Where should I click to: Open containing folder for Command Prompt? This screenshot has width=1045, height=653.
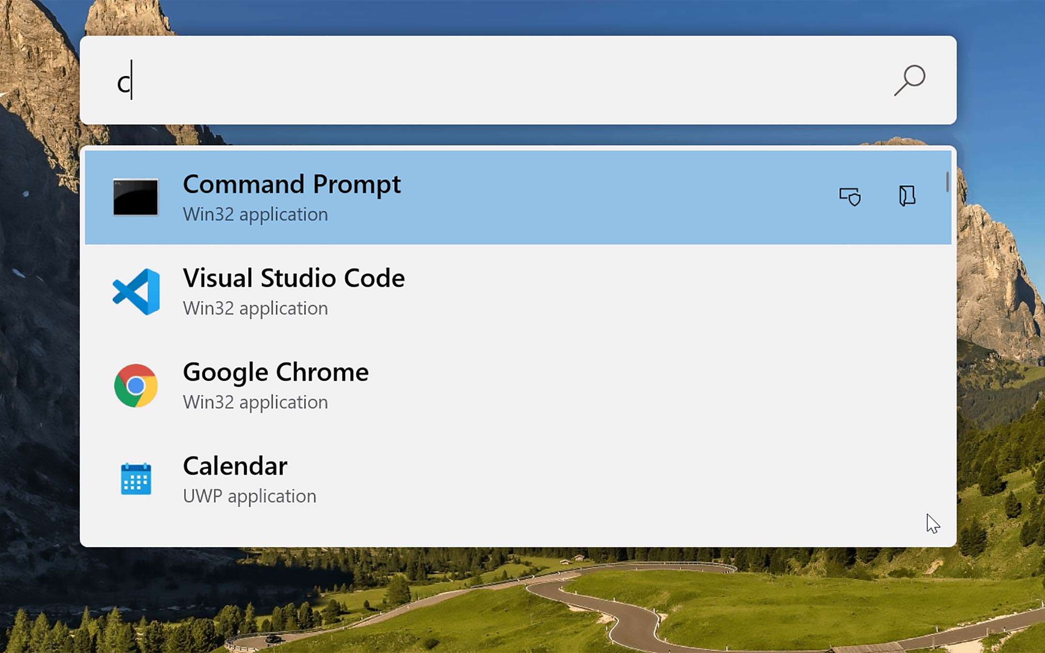click(907, 196)
